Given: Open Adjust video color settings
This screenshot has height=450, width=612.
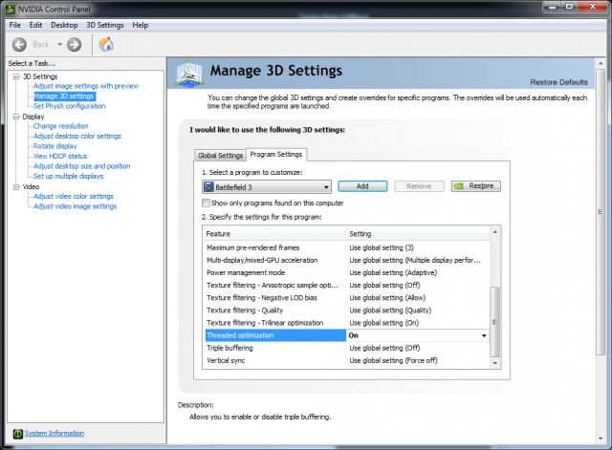Looking at the screenshot, I should pyautogui.click(x=74, y=196).
